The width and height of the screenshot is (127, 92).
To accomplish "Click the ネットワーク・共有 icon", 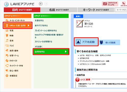I will coord(7,66).
